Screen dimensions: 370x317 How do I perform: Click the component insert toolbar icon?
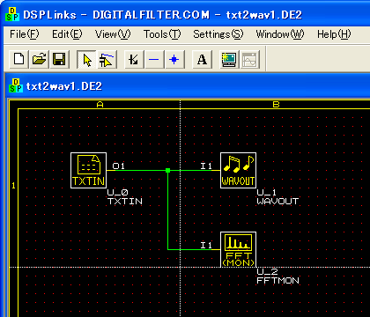(x=134, y=60)
